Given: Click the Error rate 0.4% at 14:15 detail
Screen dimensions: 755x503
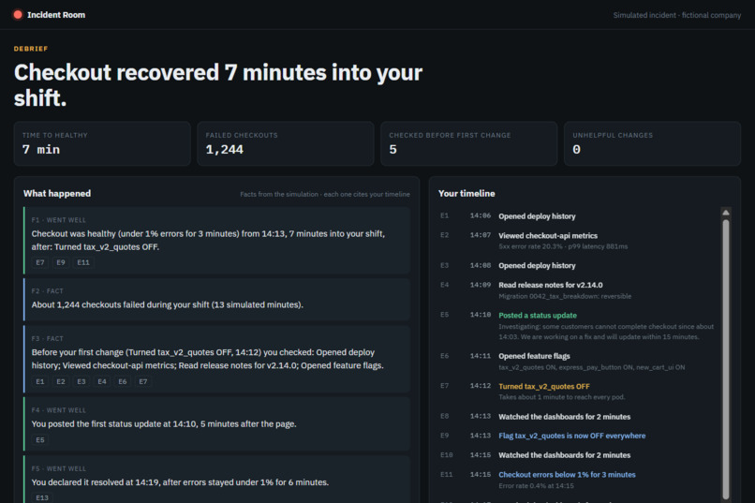Looking at the screenshot, I should 536,486.
